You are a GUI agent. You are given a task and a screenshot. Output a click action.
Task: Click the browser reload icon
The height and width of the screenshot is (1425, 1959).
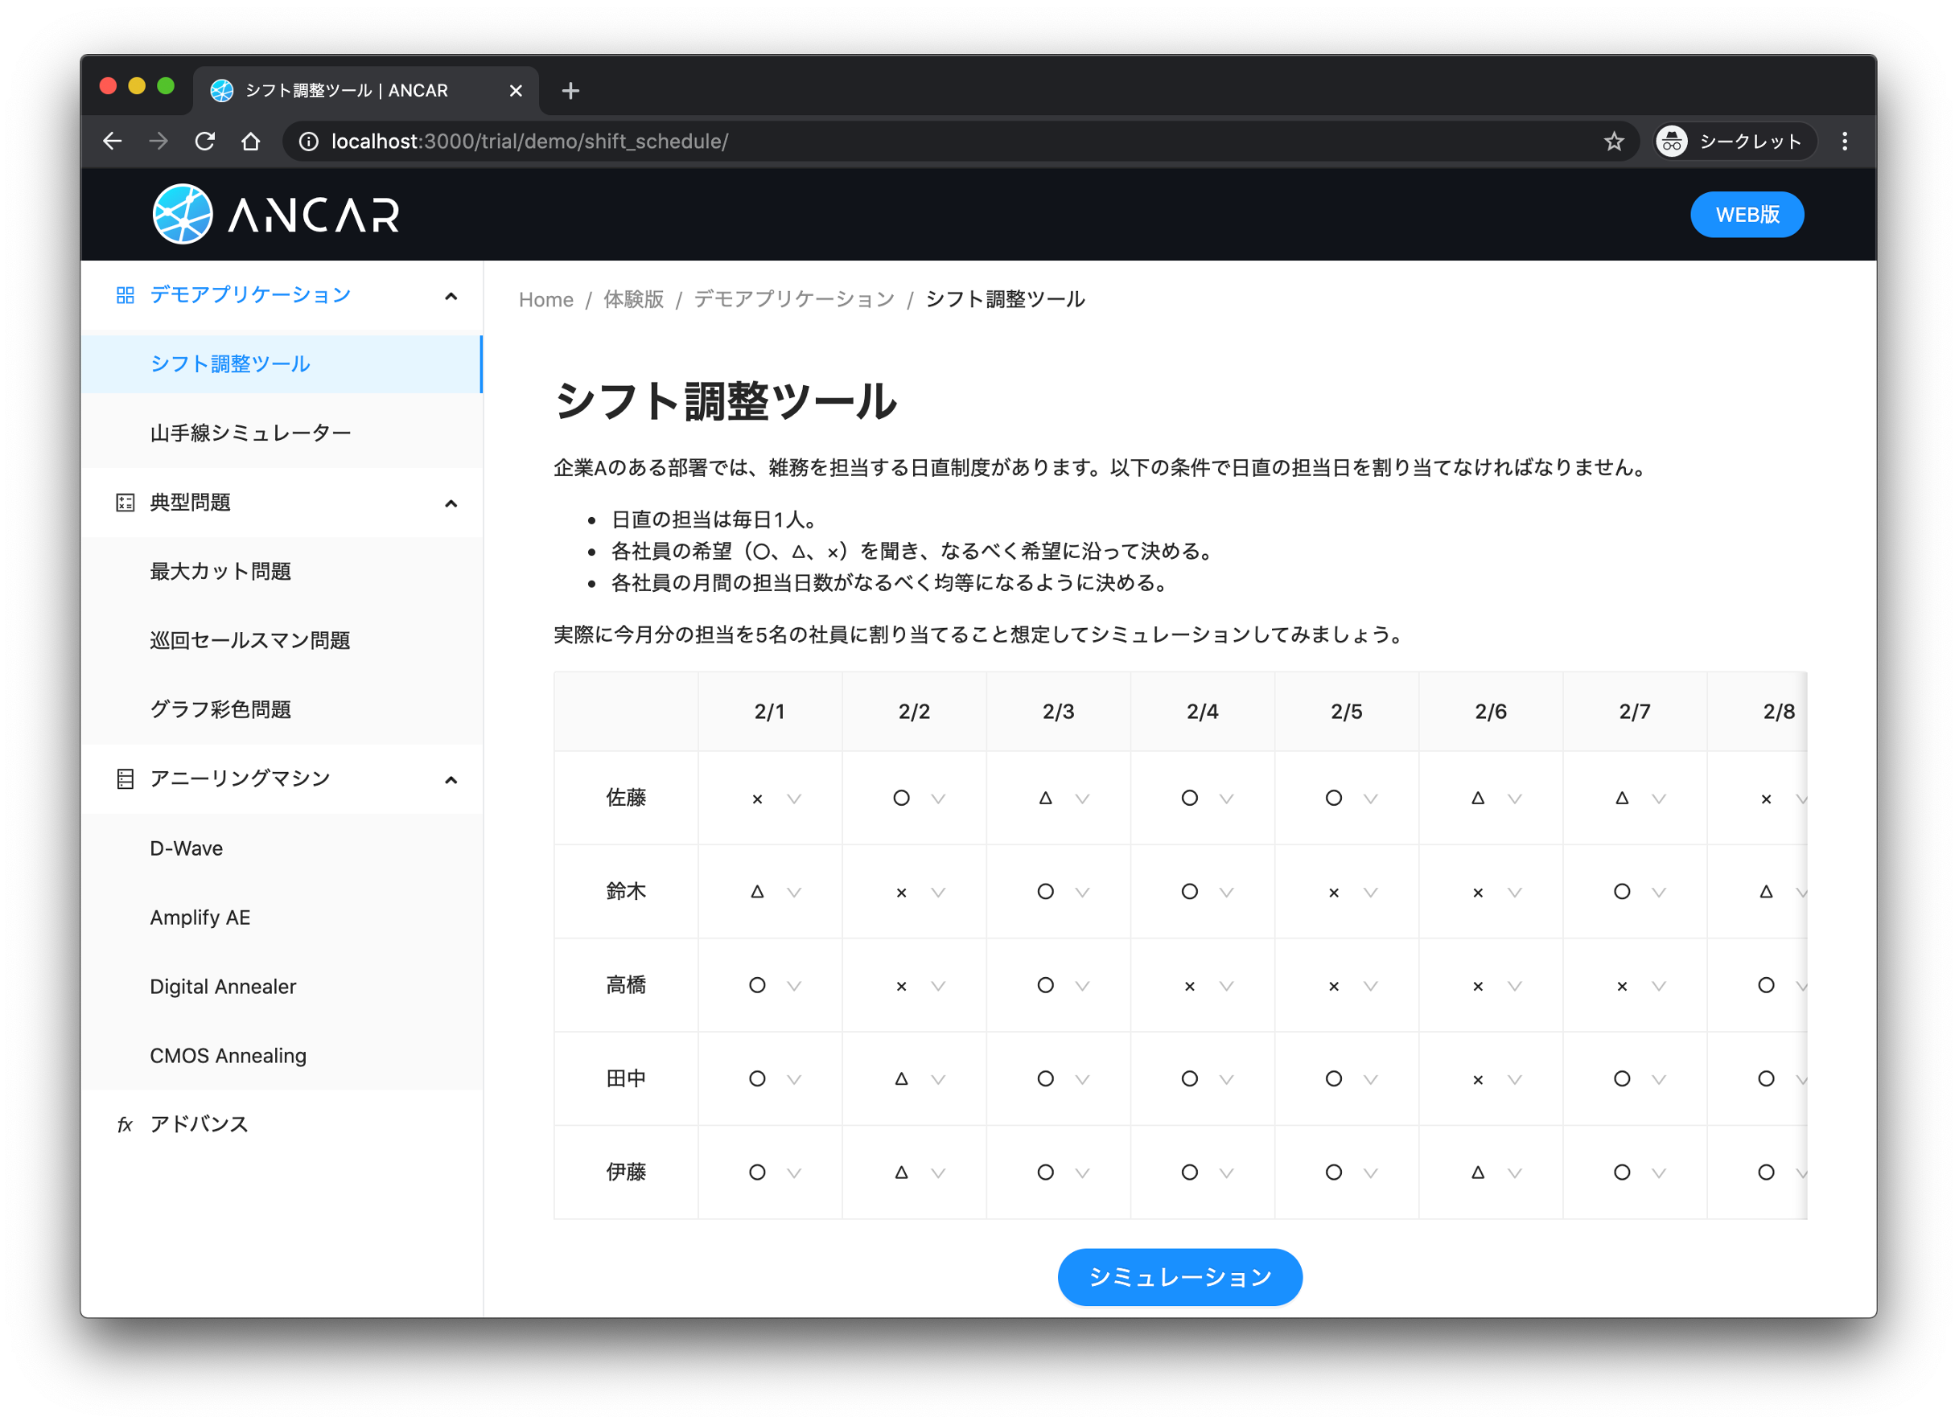(x=204, y=142)
